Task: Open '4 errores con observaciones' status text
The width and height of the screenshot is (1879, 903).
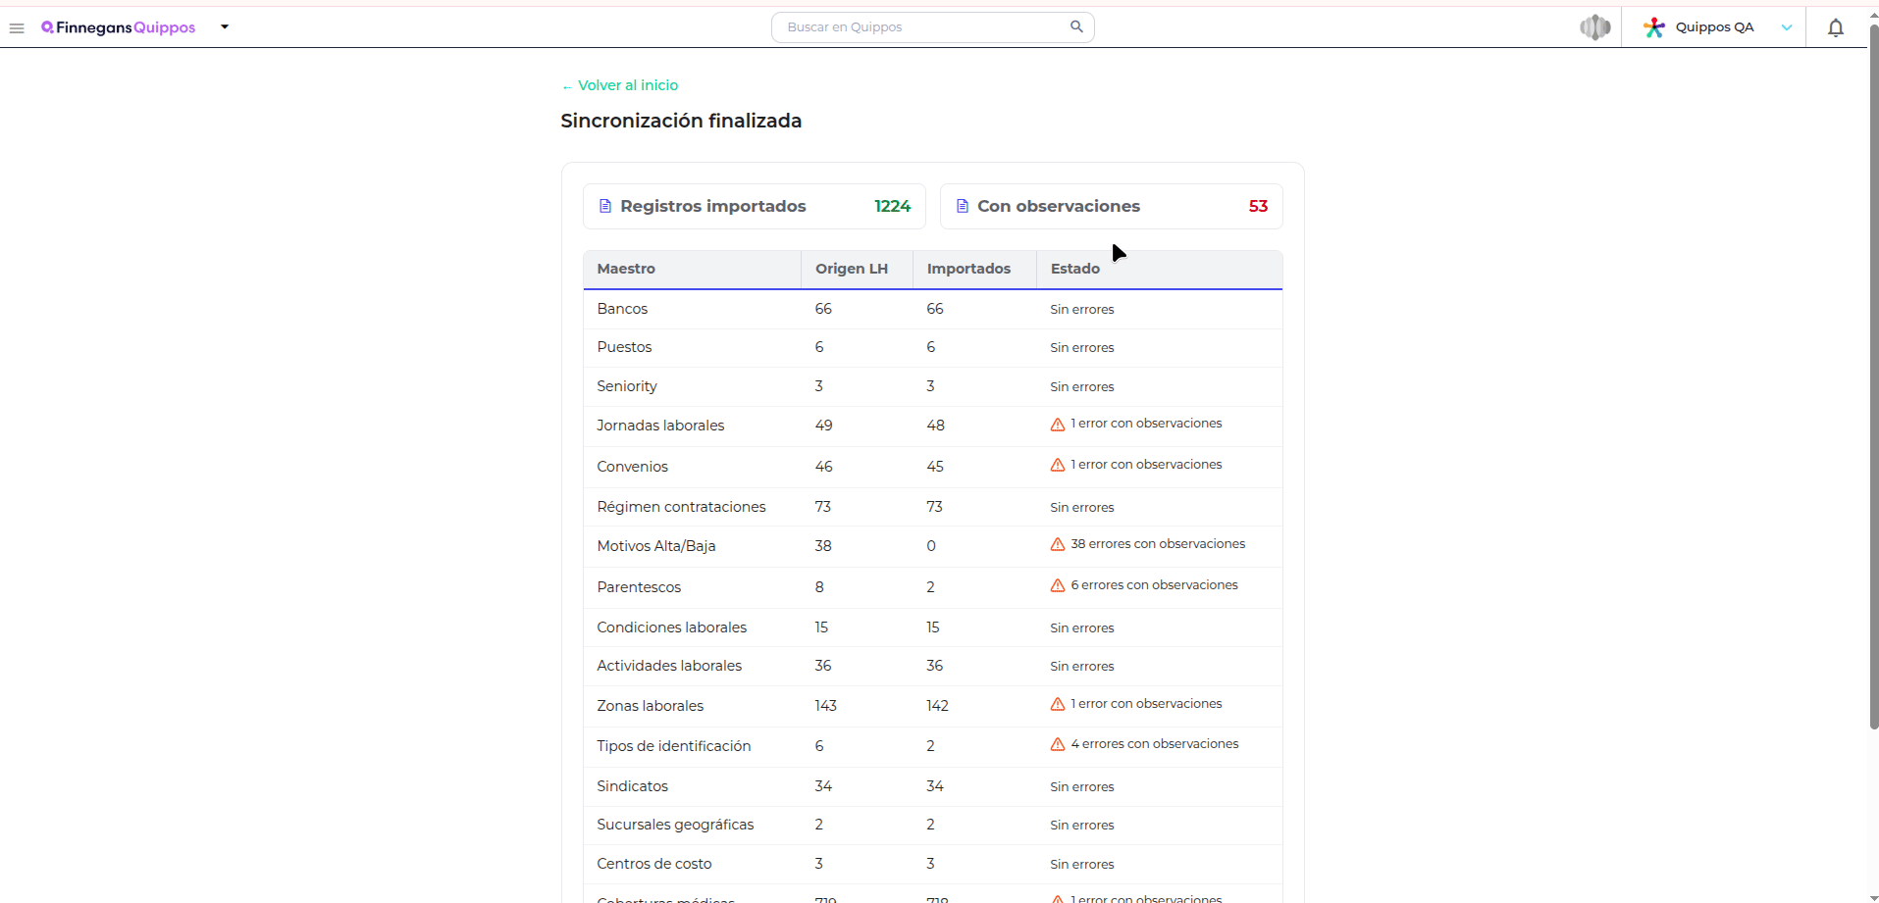Action: point(1155,744)
